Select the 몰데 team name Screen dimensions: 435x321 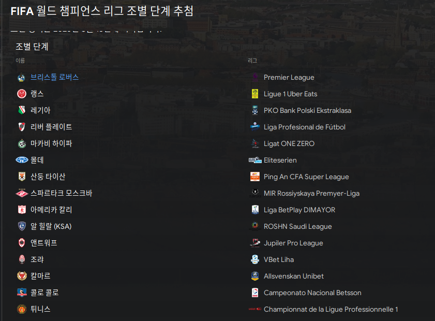[x=37, y=160]
